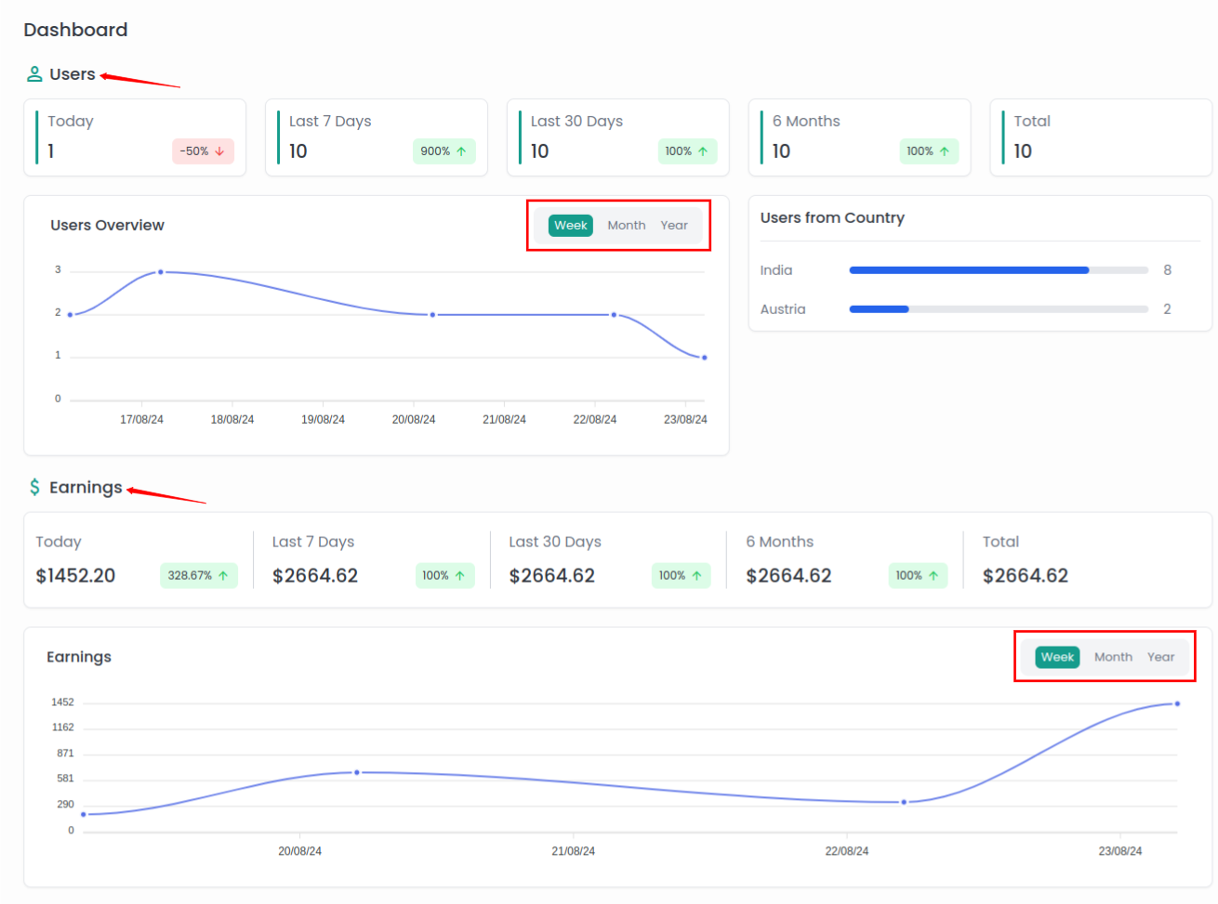Click the Users Total card

pos(1100,138)
